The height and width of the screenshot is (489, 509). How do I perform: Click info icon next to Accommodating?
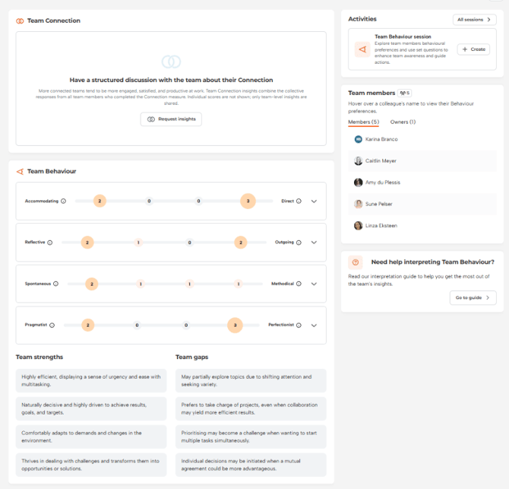click(63, 201)
